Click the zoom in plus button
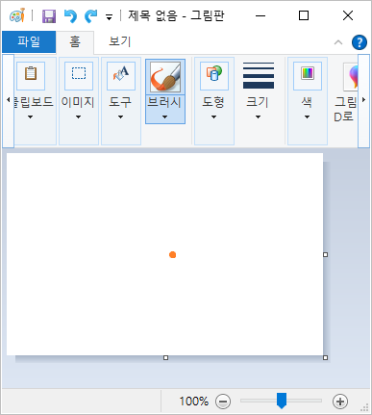Viewport: 372px width, 415px height. (340, 402)
